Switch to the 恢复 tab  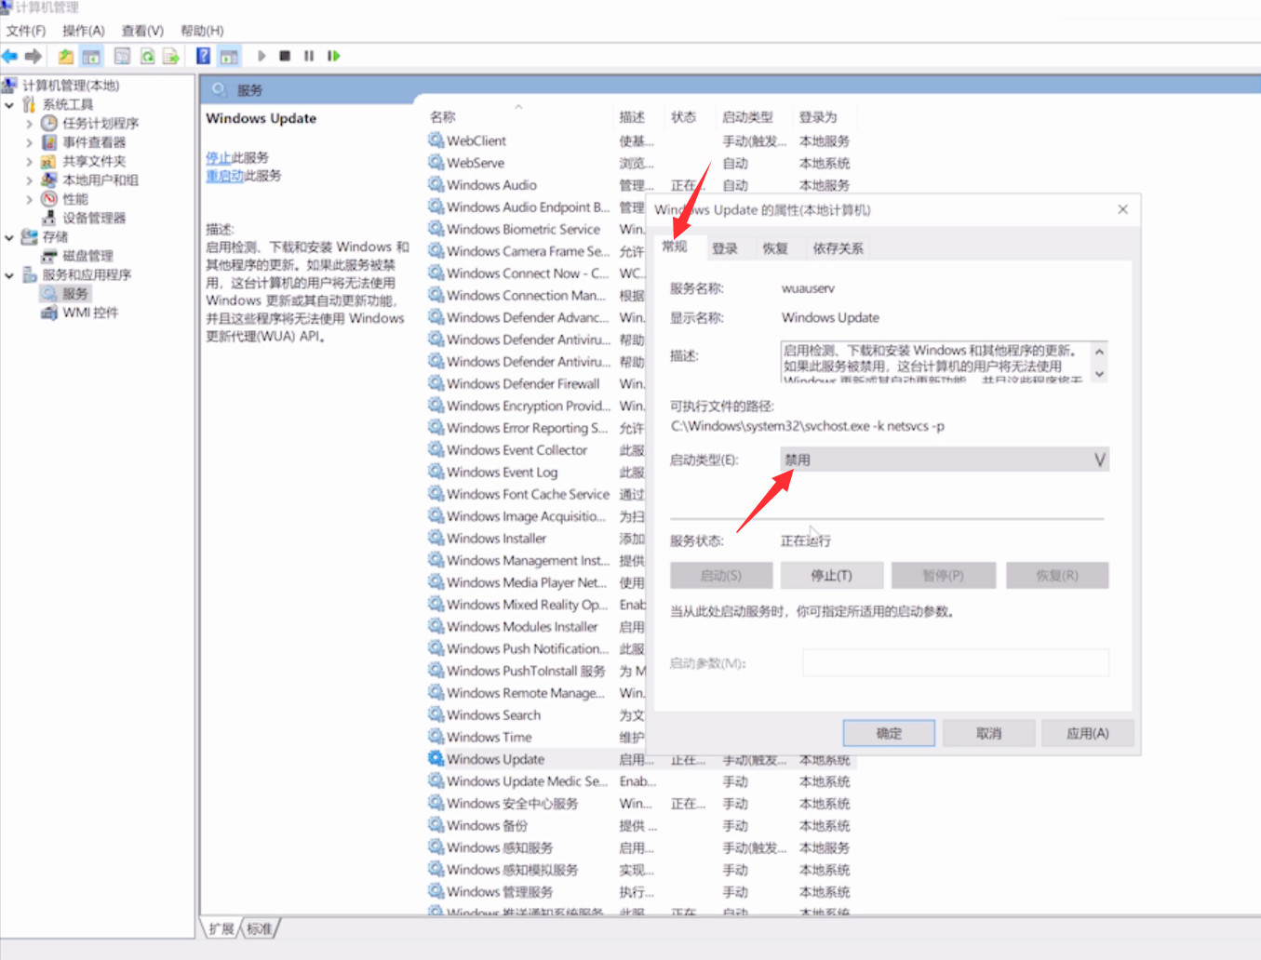click(x=775, y=248)
